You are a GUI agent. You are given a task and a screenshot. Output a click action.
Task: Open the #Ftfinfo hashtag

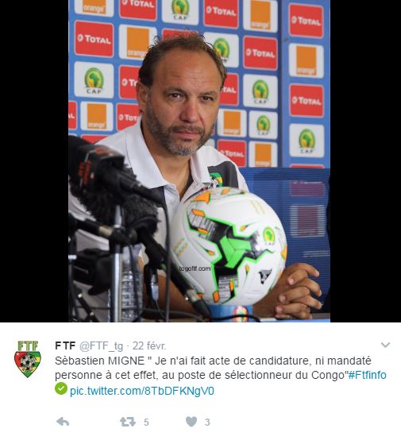[367, 375]
